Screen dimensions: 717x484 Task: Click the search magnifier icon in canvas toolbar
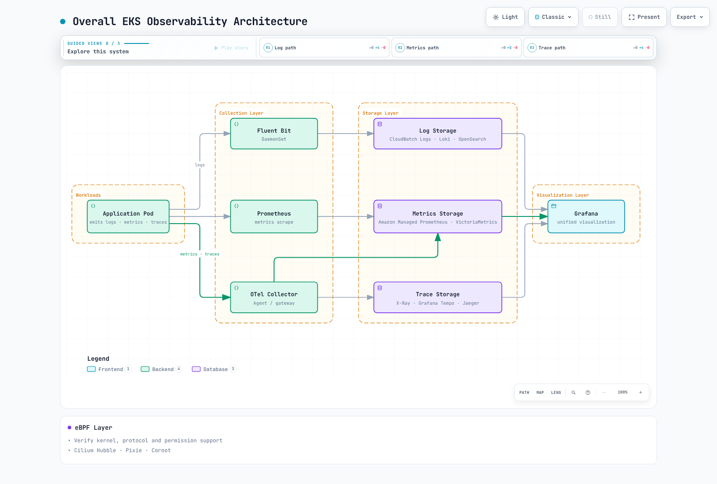tap(573, 393)
